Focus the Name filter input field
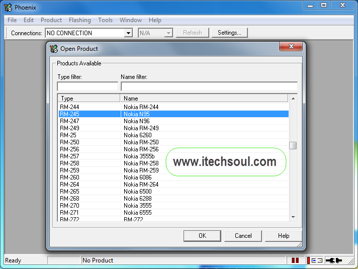Screen dimensions: 358x269 pyautogui.click(x=209, y=86)
